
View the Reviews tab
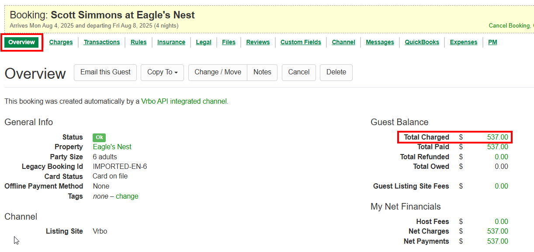click(258, 42)
